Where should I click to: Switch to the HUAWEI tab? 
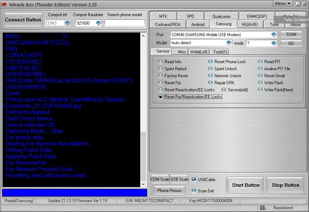pos(250,25)
